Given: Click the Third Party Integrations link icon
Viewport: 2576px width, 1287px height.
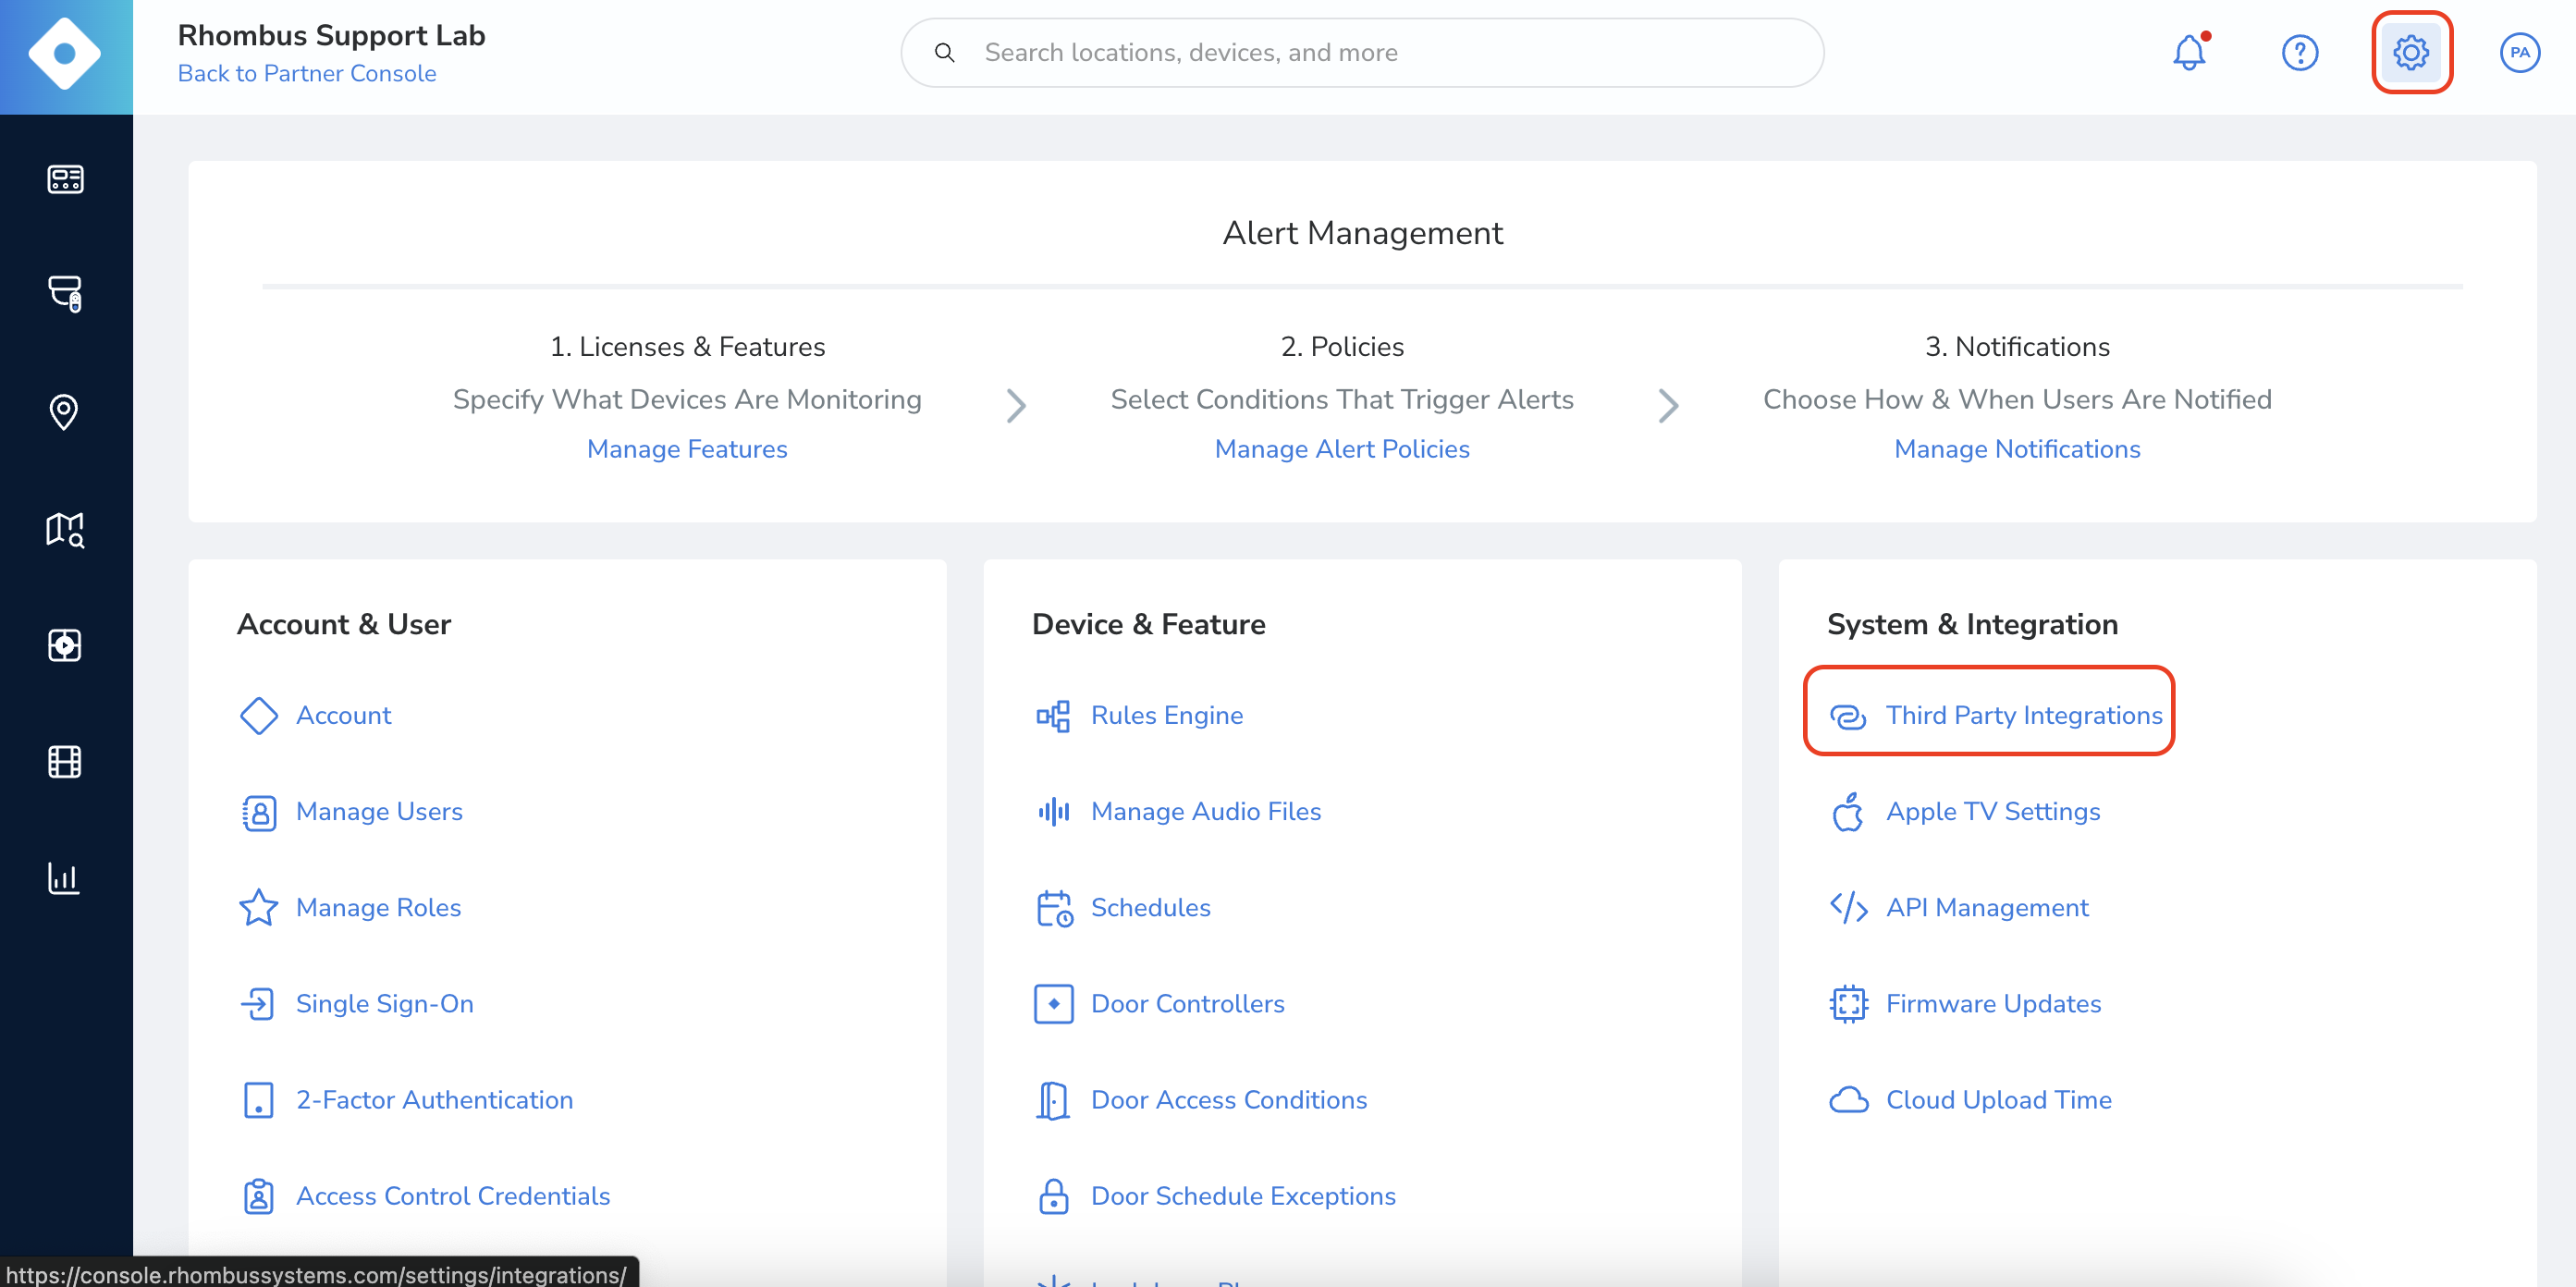Looking at the screenshot, I should coord(1848,716).
